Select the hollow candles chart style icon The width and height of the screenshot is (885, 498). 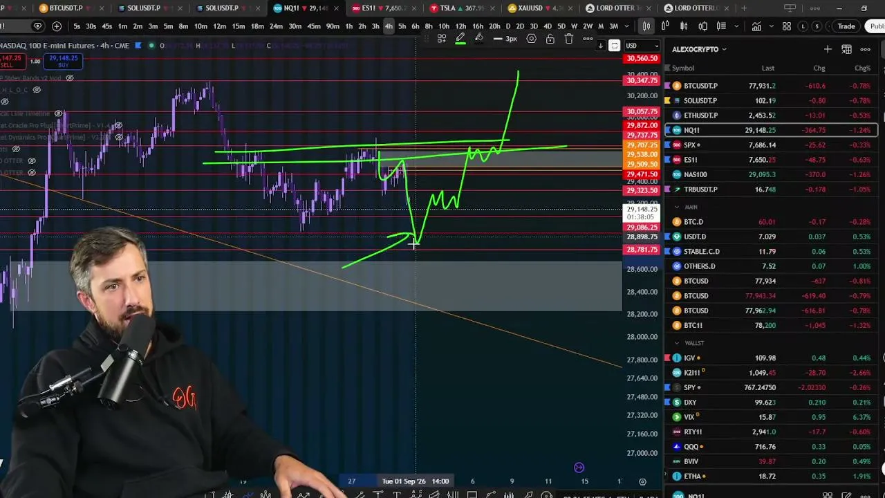click(x=683, y=26)
